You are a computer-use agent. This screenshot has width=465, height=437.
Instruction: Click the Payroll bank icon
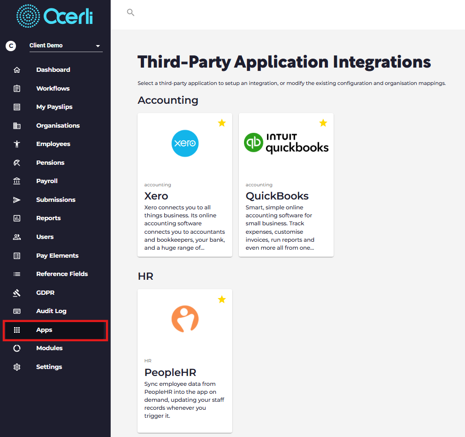(17, 181)
